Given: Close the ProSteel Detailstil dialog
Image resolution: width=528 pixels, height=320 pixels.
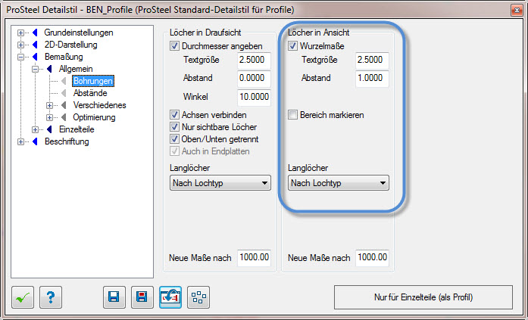Looking at the screenshot, I should (517, 10).
